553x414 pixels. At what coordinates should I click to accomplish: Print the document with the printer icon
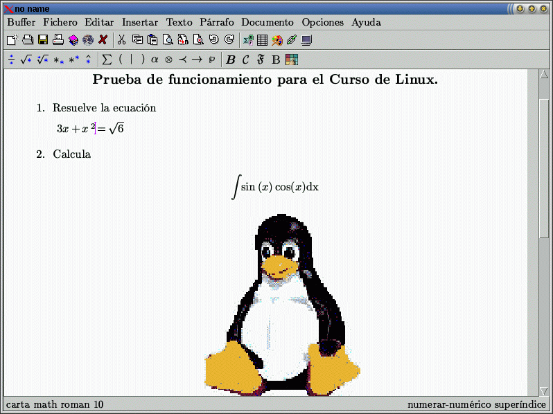pos(58,40)
